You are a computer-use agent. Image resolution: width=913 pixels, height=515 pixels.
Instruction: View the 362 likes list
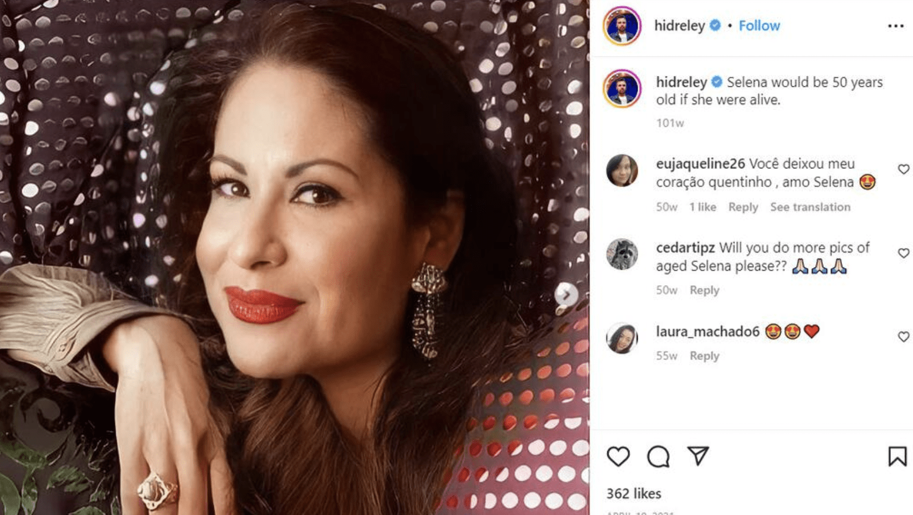pos(634,493)
